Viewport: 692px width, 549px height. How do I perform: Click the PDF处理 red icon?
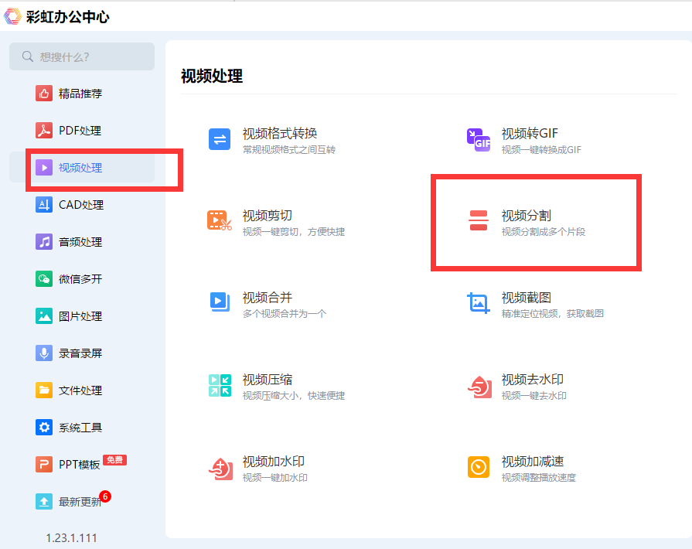pyautogui.click(x=44, y=131)
